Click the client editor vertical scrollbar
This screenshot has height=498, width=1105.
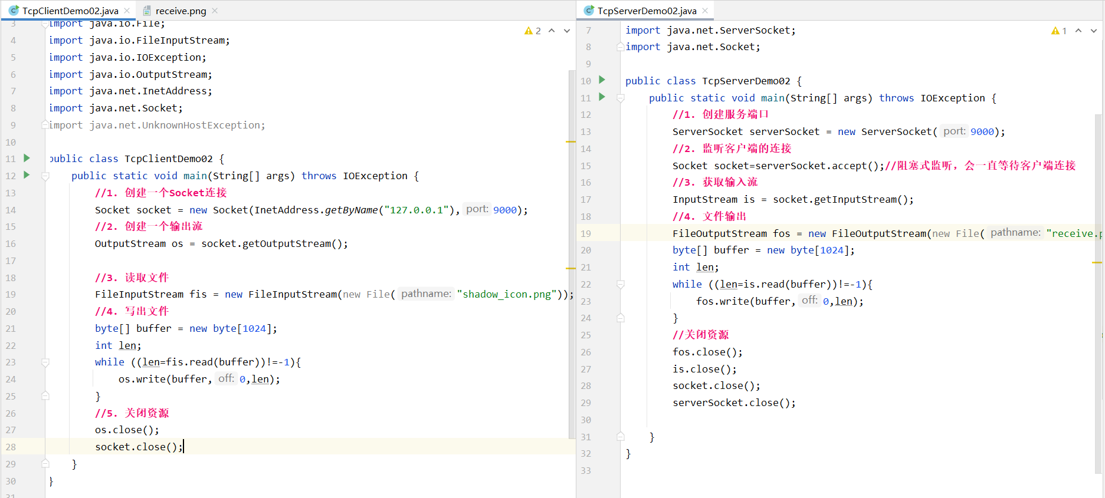(x=571, y=253)
